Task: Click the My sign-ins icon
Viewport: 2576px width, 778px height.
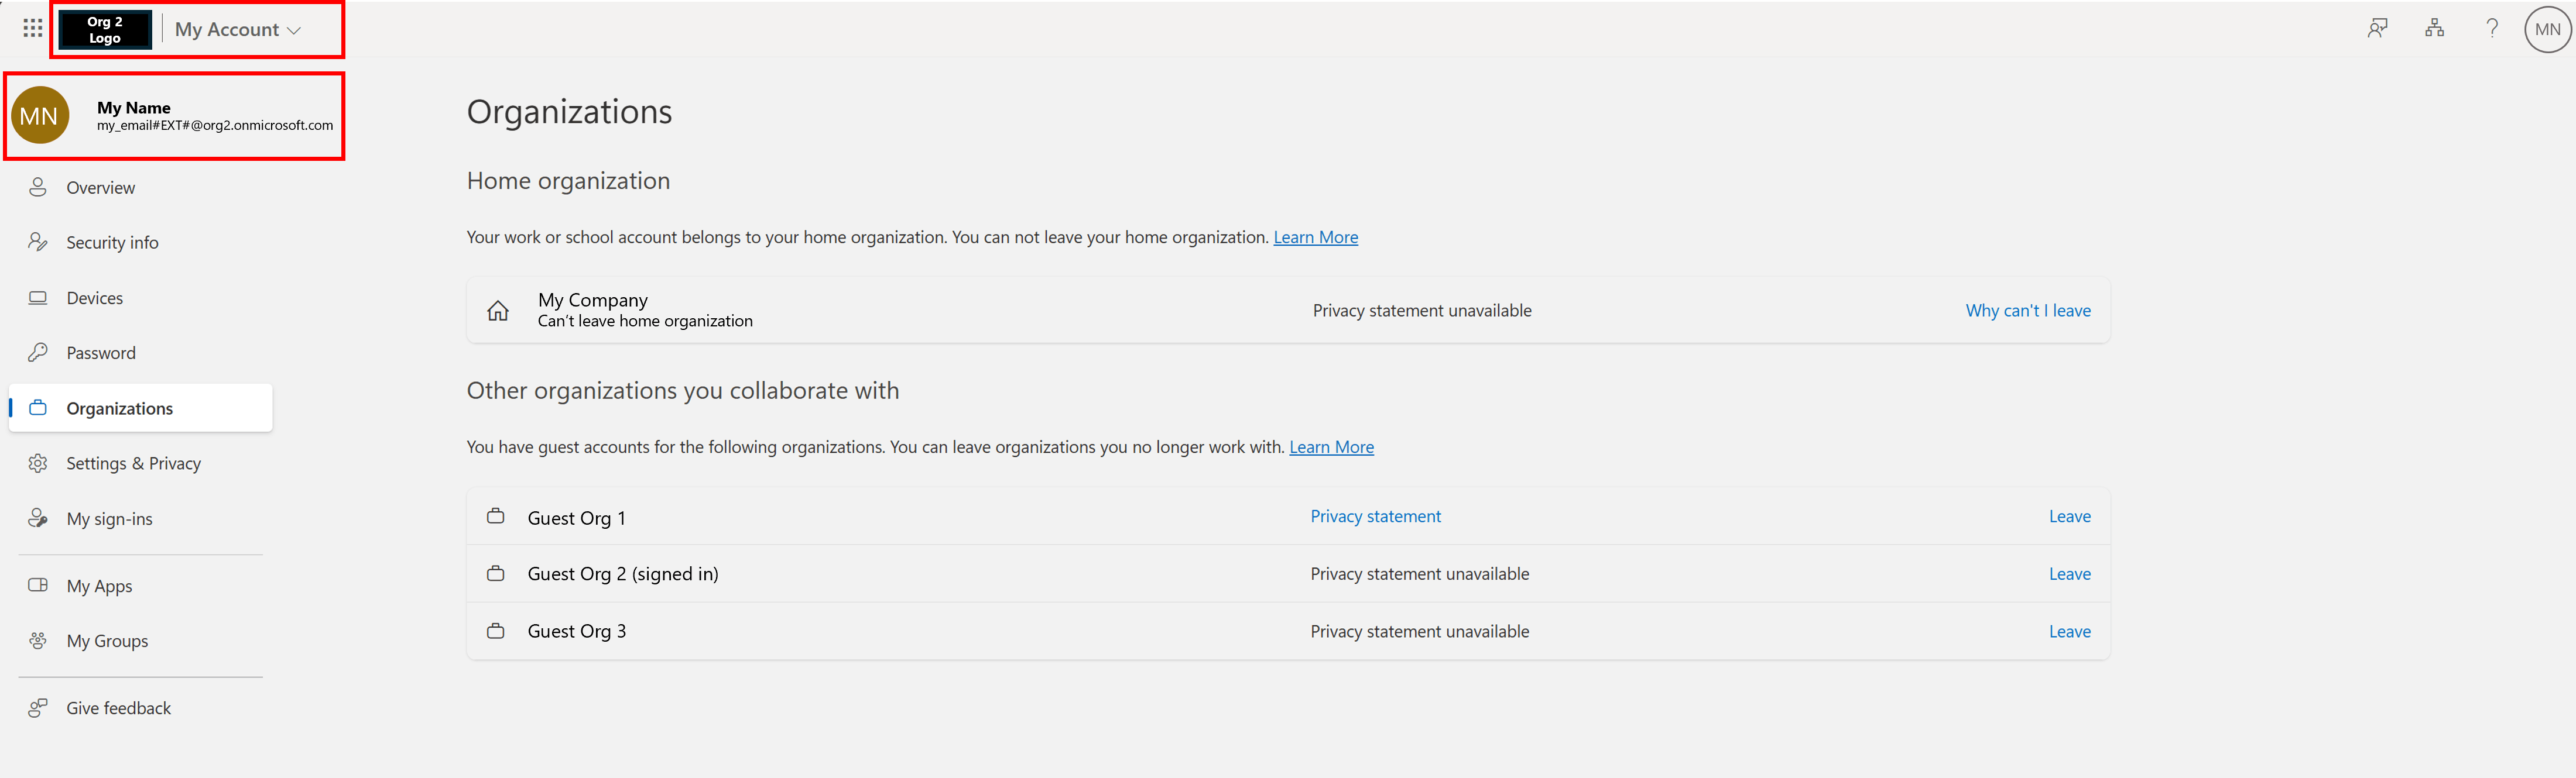Action: coord(38,518)
